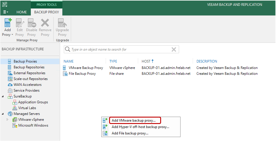The width and height of the screenshot is (276, 142).
Task: Click the SureBackup tree icon
Action: [10, 96]
